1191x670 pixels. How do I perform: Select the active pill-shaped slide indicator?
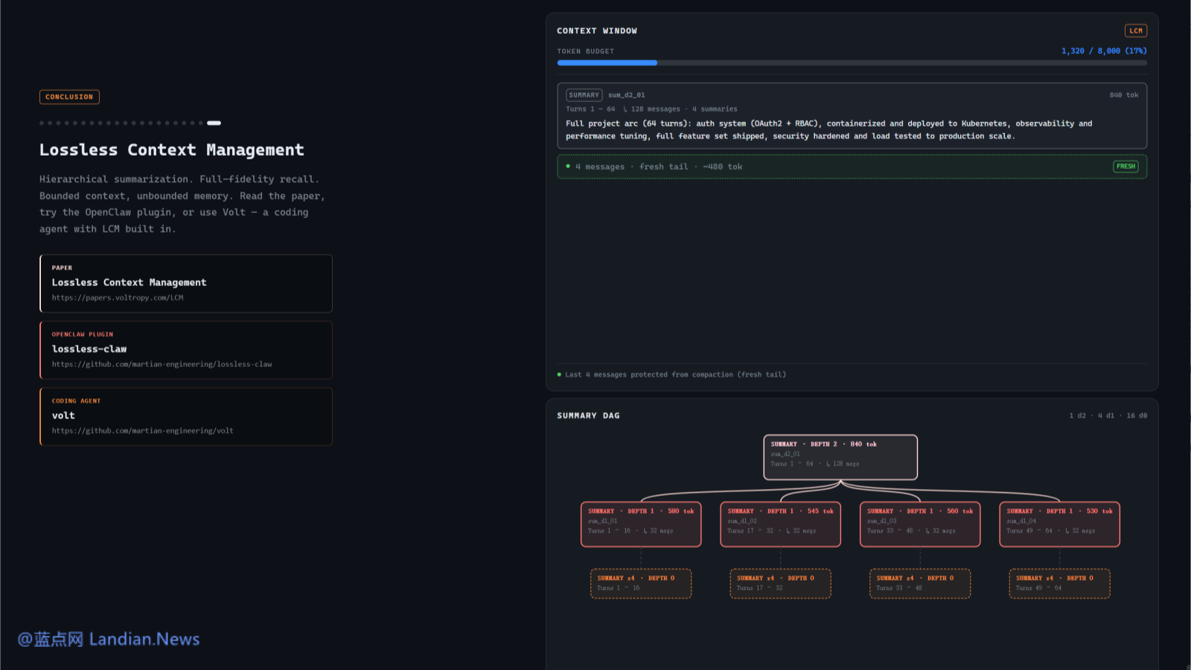pyautogui.click(x=214, y=123)
